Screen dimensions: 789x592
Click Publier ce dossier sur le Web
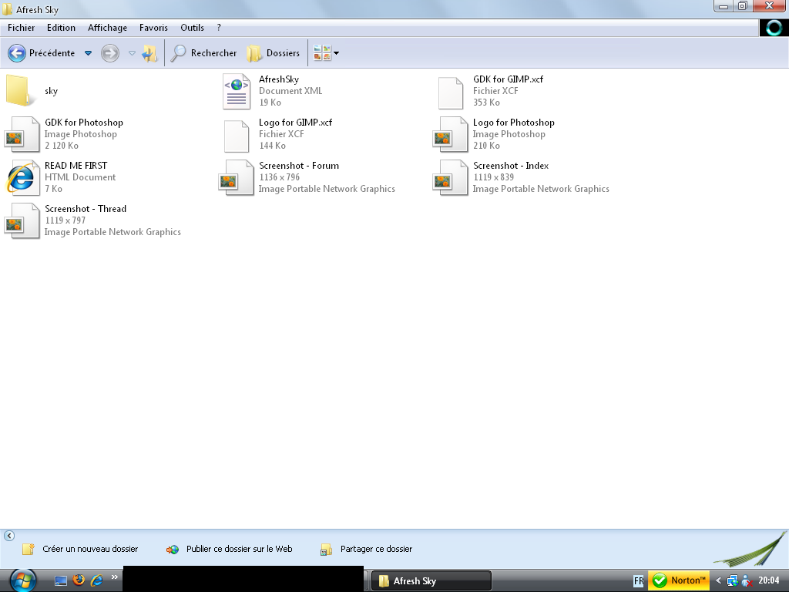239,549
